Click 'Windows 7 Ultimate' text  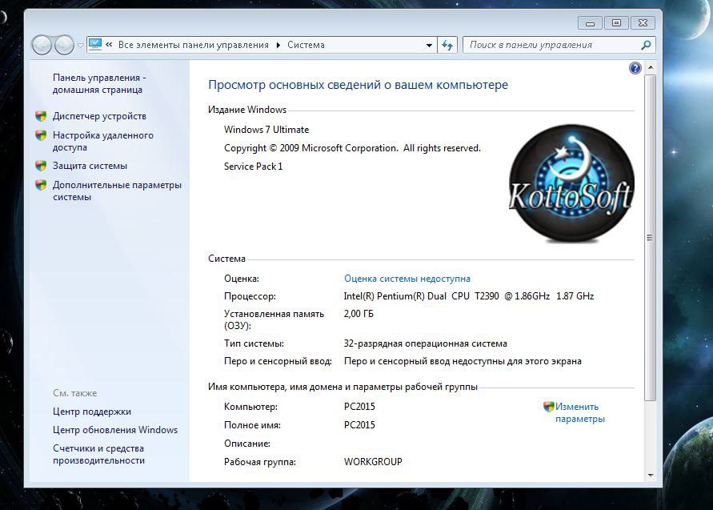click(266, 130)
